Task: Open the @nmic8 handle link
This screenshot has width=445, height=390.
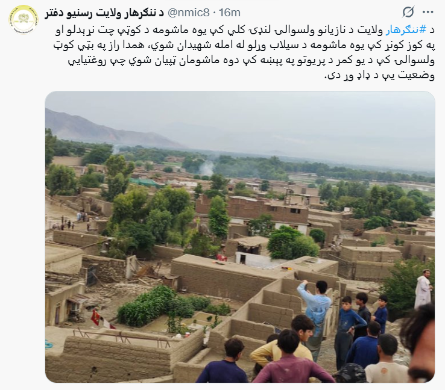Action: [x=189, y=13]
